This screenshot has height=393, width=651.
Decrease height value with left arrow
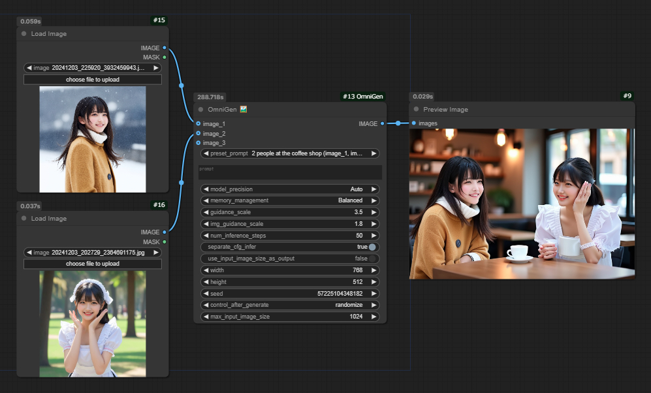click(x=206, y=282)
